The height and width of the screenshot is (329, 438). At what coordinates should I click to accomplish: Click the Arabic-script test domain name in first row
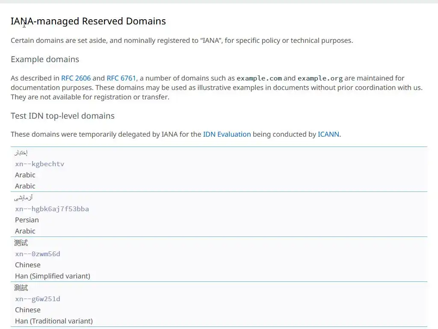coord(21,153)
